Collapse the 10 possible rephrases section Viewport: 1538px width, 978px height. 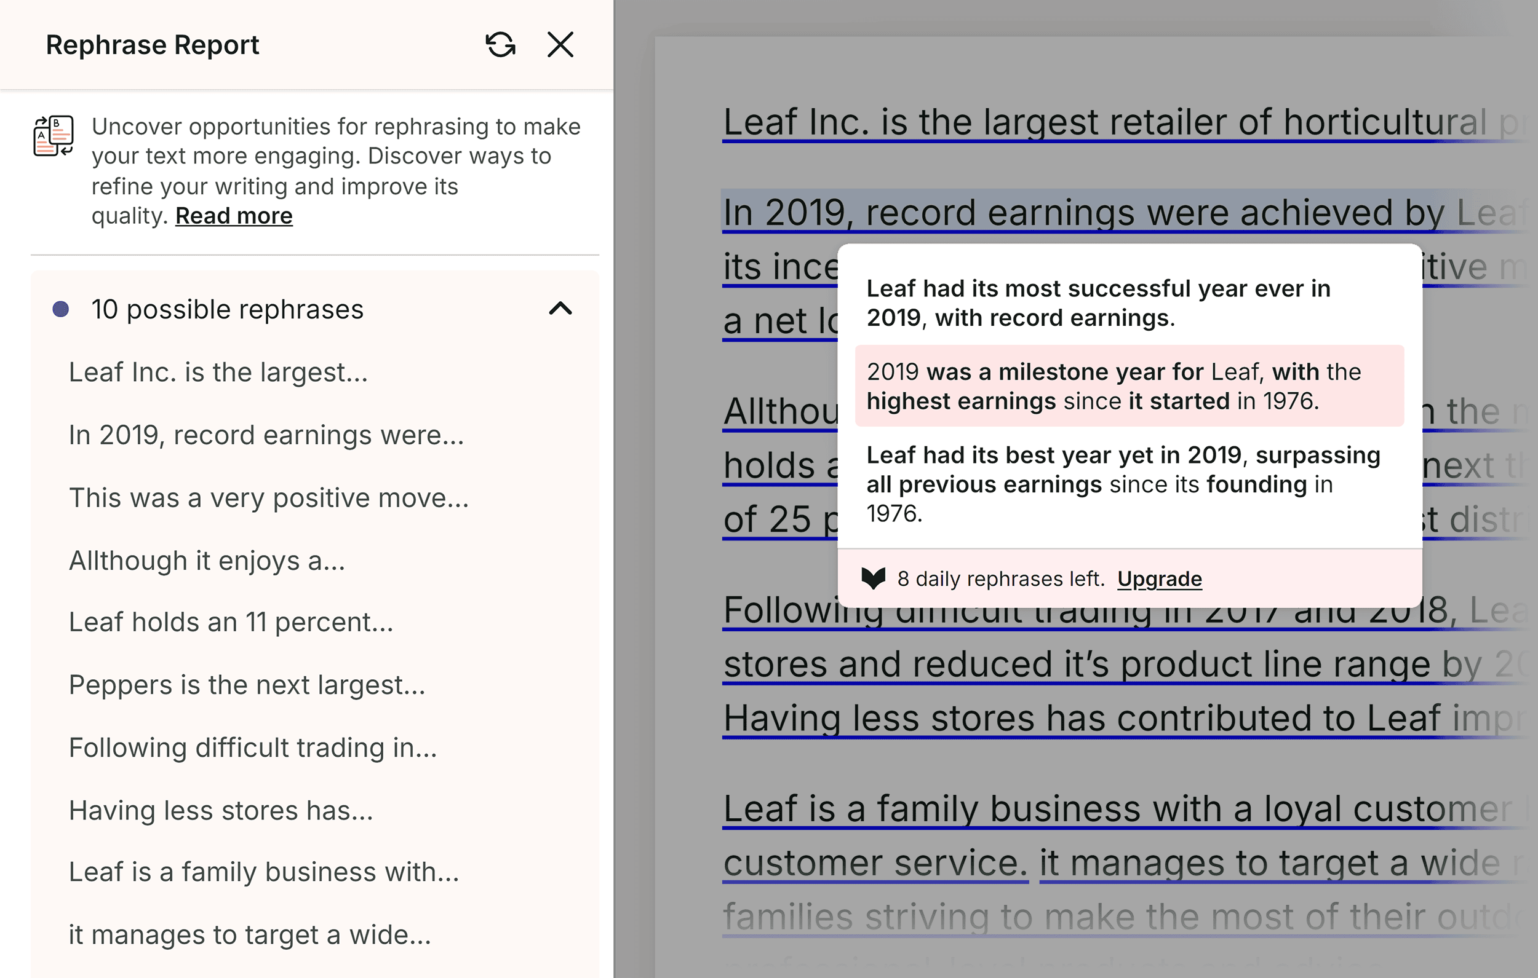pyautogui.click(x=560, y=309)
